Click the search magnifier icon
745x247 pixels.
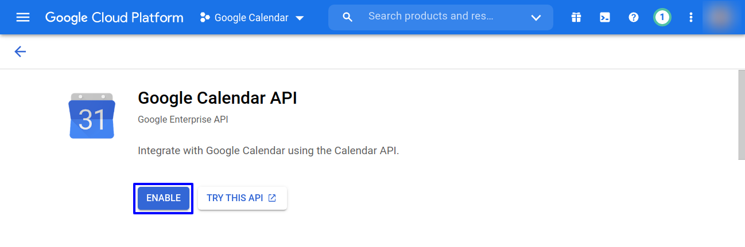tap(347, 17)
